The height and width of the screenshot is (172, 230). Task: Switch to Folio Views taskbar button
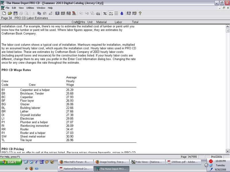147,162
